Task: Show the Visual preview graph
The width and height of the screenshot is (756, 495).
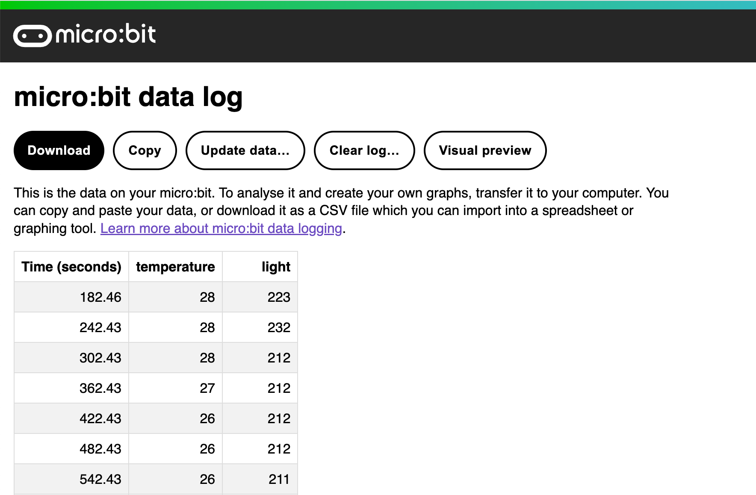Action: [x=485, y=150]
